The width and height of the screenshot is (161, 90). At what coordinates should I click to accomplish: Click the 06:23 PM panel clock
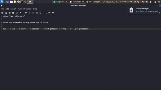tap(123, 2)
